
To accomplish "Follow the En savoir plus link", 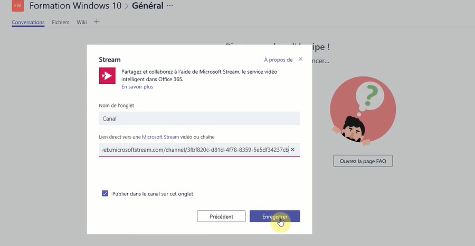I will (x=137, y=87).
